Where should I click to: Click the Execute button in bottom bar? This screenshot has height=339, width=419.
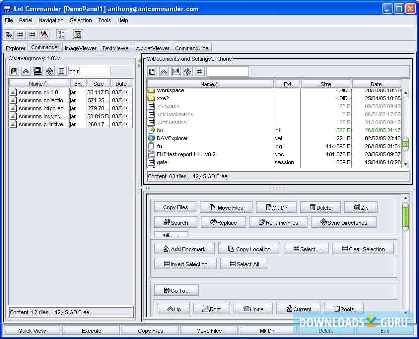tap(91, 330)
